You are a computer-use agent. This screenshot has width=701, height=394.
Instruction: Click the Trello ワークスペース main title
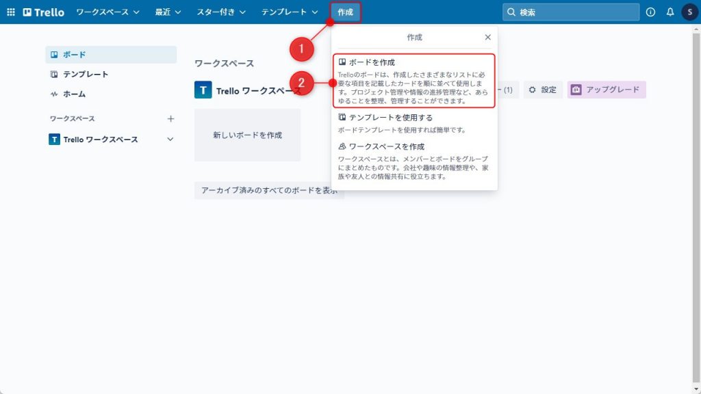(259, 91)
